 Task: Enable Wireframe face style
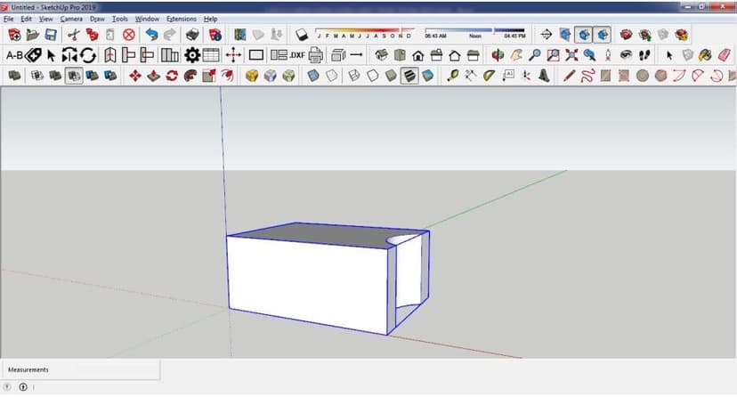pyautogui.click(x=354, y=75)
